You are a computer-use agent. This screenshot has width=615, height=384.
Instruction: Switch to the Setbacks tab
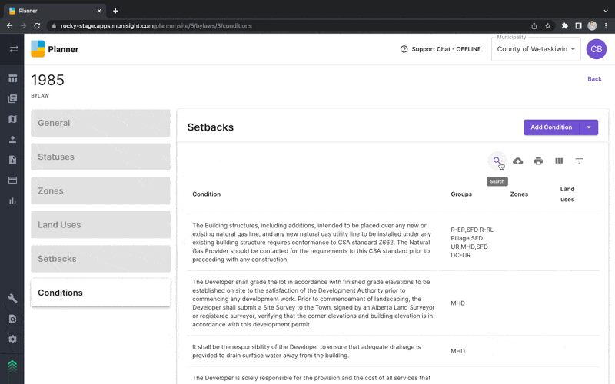click(101, 259)
